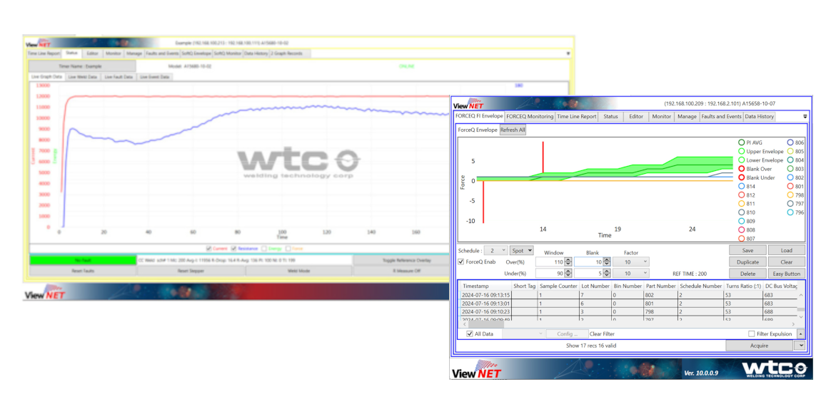The height and width of the screenshot is (409, 836).
Task: Click the Clear Filter link
Action: 602,334
